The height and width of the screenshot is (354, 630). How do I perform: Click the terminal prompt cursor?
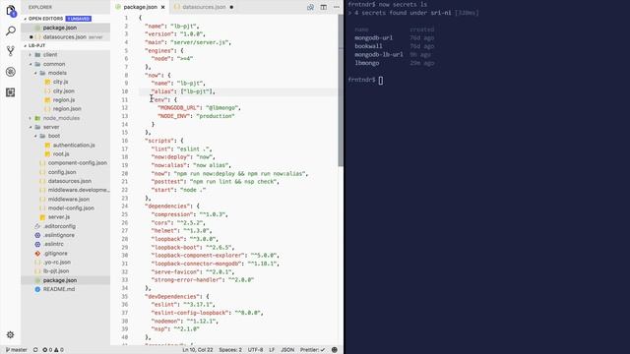(x=381, y=81)
